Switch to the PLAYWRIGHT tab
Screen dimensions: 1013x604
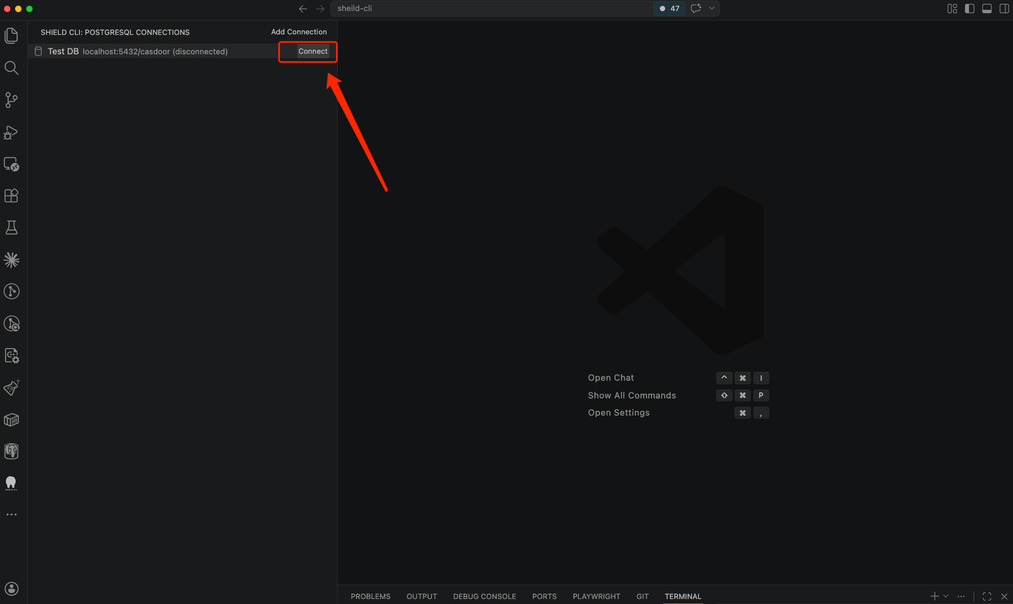pyautogui.click(x=597, y=596)
